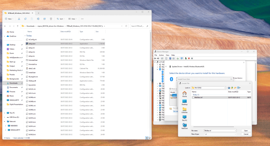Image resolution: width=270 pixels, height=146 pixels.
Task: Click the Delete trash icon in File Explorer
Action: click(51, 19)
